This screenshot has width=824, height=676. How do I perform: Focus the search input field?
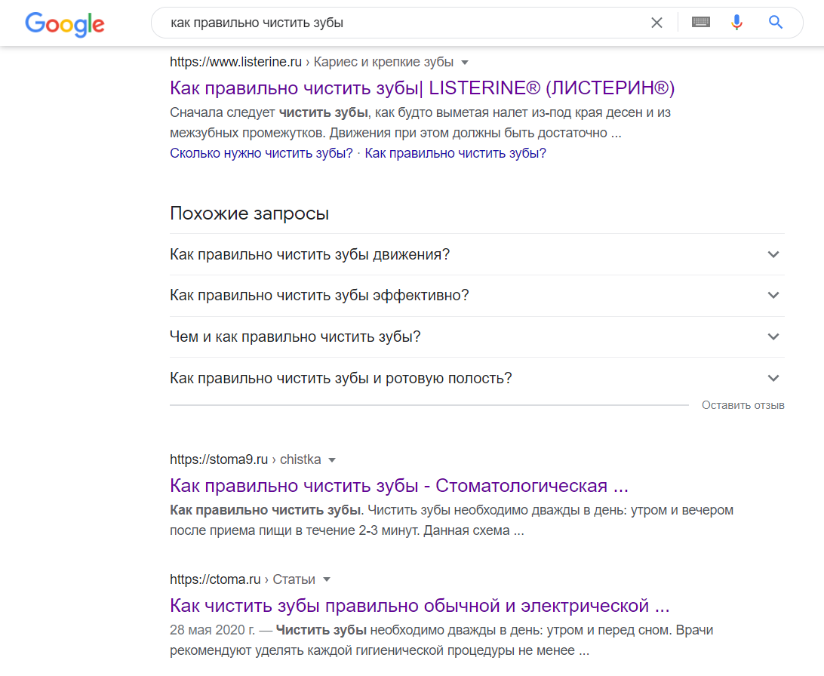(x=400, y=23)
